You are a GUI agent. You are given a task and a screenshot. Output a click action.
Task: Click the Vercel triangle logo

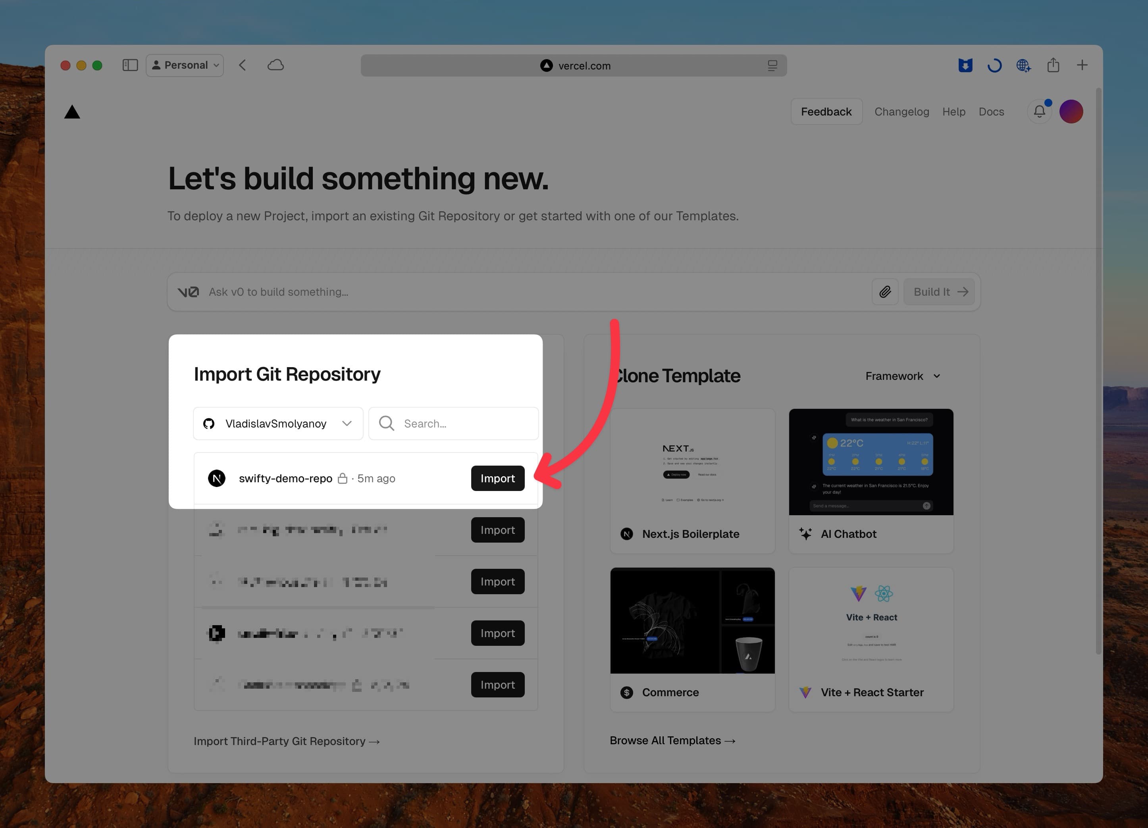(72, 112)
